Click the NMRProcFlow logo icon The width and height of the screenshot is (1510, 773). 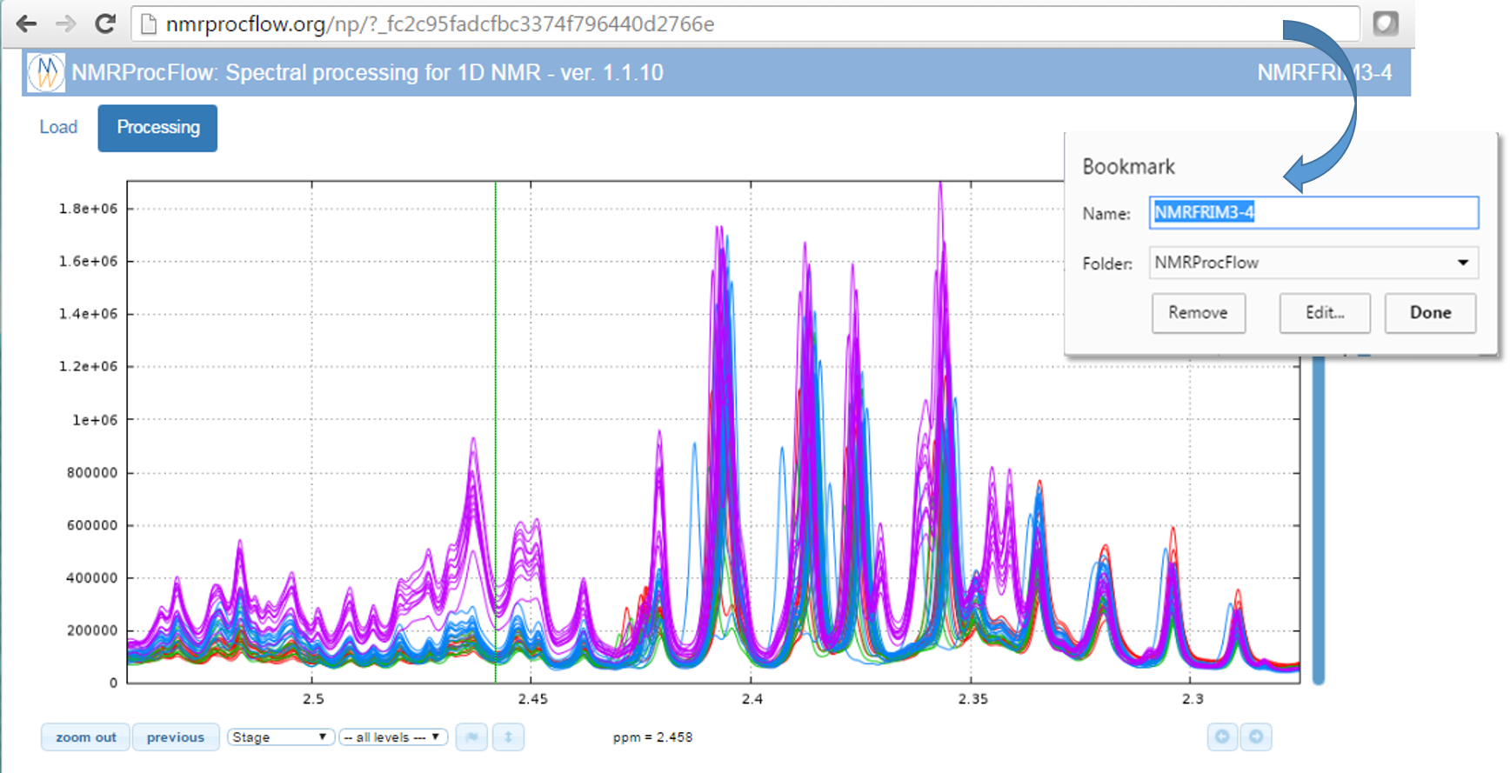(x=45, y=72)
